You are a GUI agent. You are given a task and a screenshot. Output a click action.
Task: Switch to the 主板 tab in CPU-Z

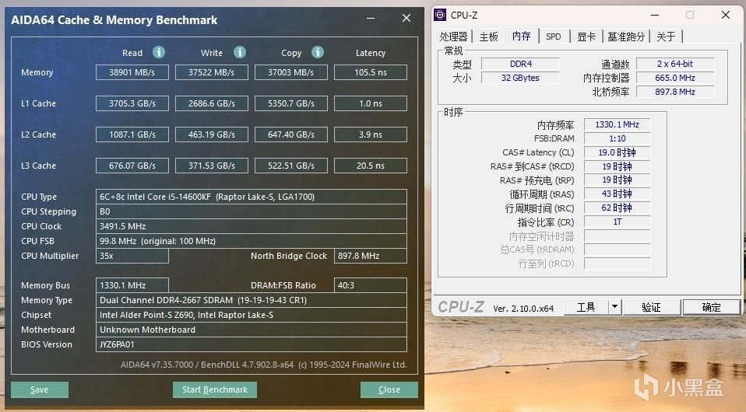pos(488,37)
